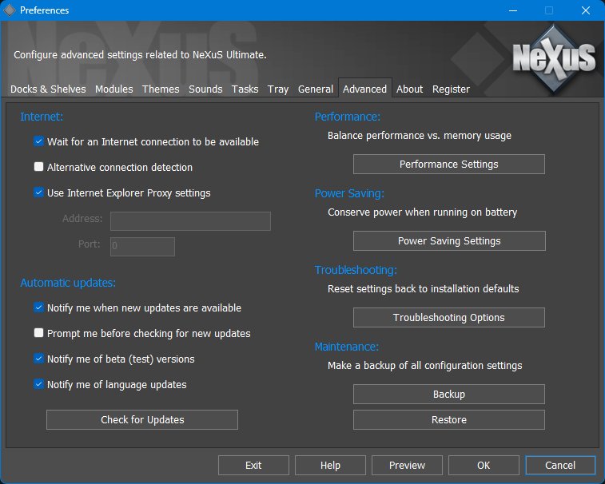The width and height of the screenshot is (605, 484).
Task: Open Power Saving Settings
Action: tap(449, 241)
